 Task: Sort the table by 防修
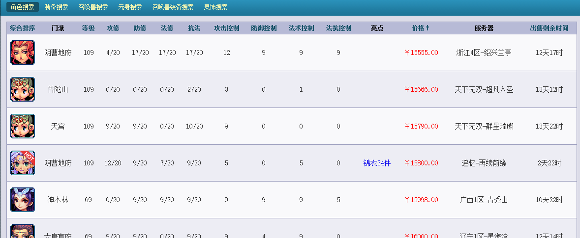pos(140,28)
